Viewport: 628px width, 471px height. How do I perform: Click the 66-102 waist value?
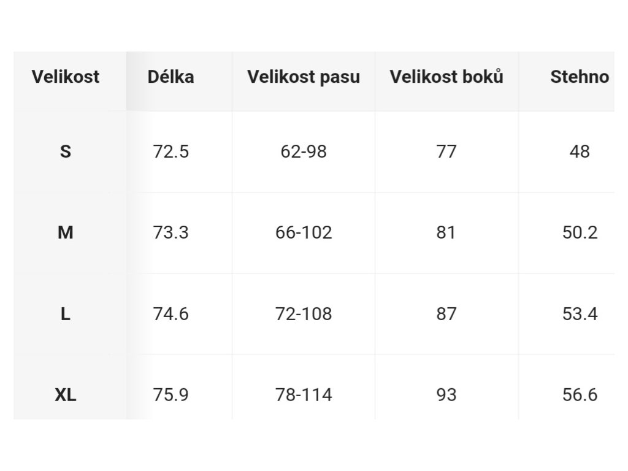[x=304, y=232]
